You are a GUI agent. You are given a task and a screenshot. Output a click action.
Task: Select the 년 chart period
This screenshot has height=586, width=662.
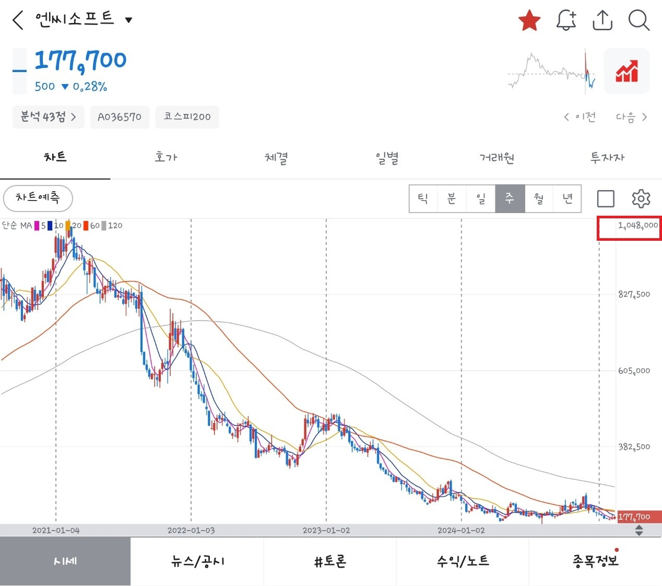click(568, 198)
